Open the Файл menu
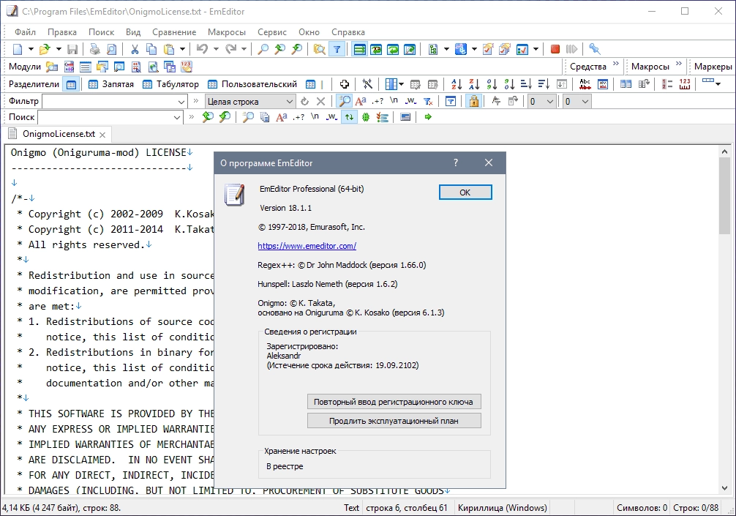The height and width of the screenshot is (516, 736). pyautogui.click(x=25, y=32)
